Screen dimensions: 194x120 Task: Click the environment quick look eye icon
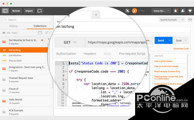tap(190, 20)
